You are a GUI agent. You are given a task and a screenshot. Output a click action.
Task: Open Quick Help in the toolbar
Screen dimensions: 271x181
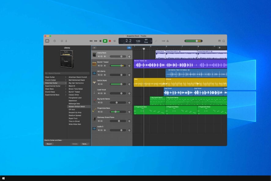coord(55,41)
